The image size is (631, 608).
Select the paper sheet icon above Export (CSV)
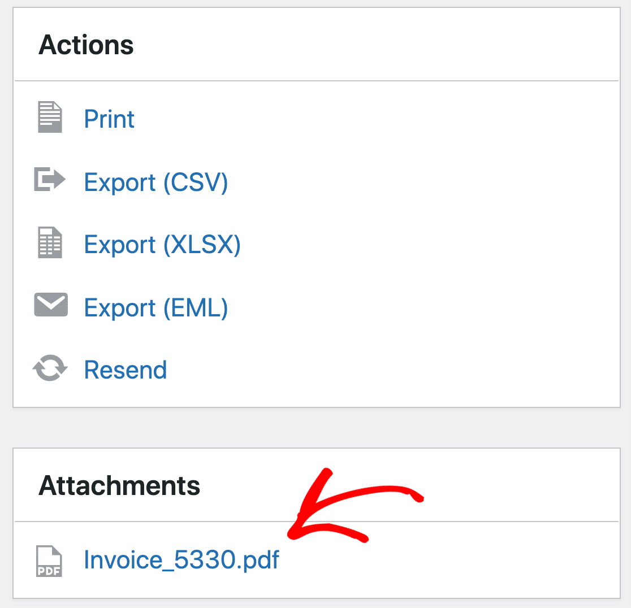50,117
